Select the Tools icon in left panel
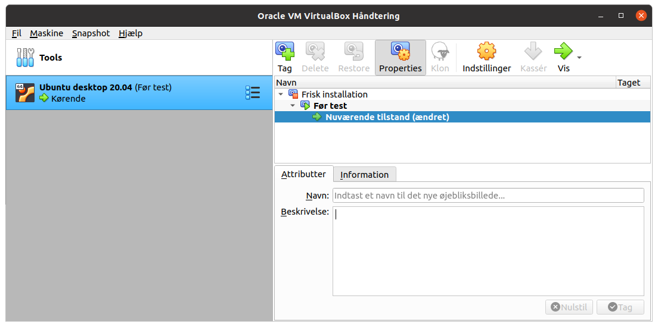This screenshot has width=658, height=327. point(25,57)
